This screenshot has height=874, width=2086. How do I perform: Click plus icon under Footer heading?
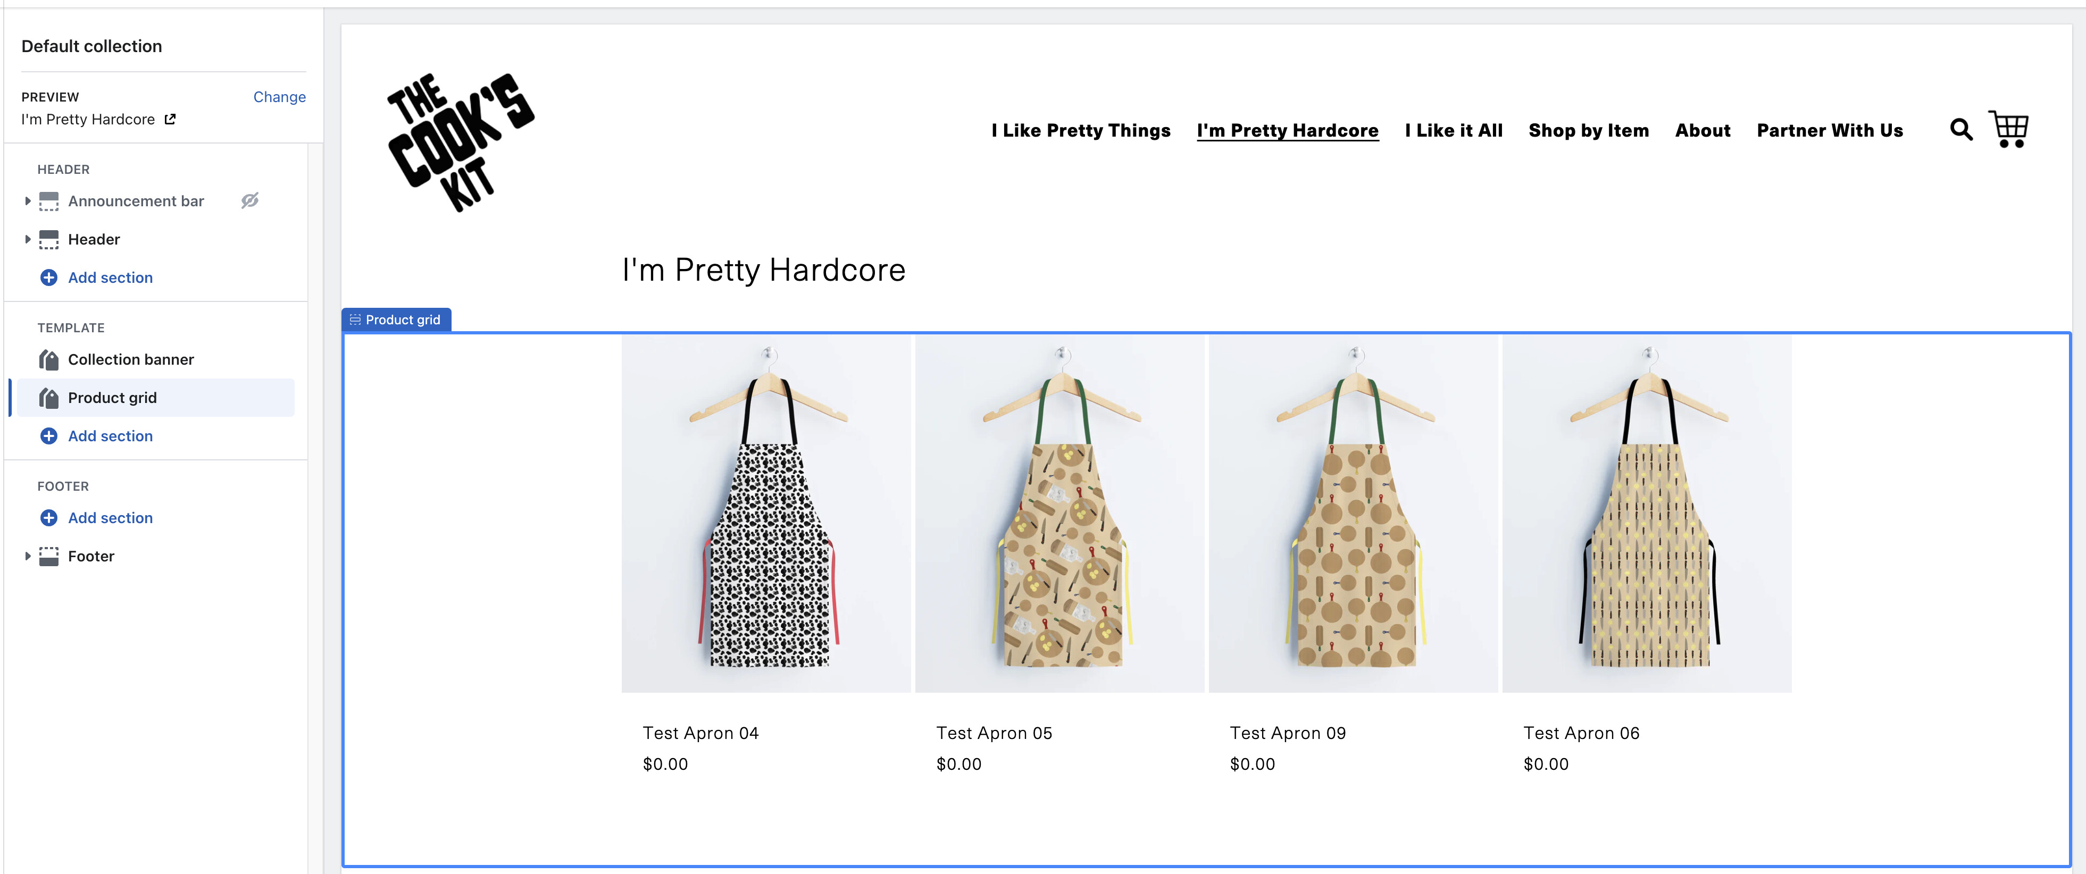pos(48,518)
